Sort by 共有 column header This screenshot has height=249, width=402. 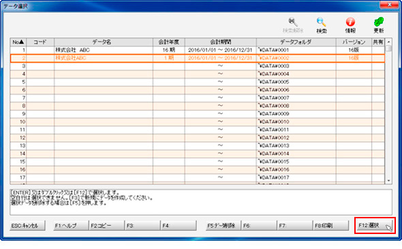tap(378, 42)
